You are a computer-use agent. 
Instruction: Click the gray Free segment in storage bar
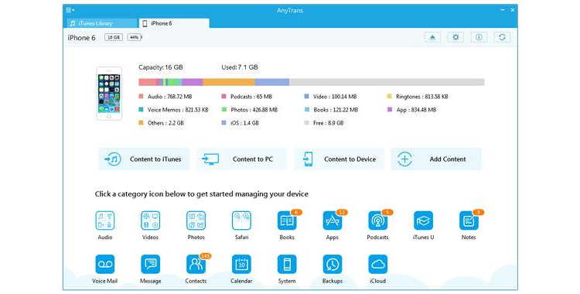coord(387,82)
